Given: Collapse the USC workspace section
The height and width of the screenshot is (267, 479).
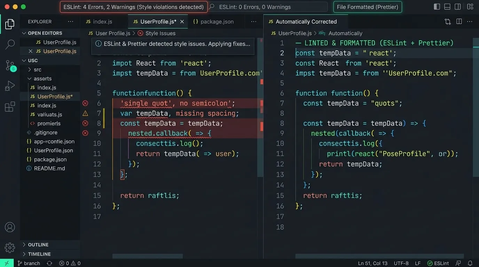Looking at the screenshot, I should click(30, 60).
